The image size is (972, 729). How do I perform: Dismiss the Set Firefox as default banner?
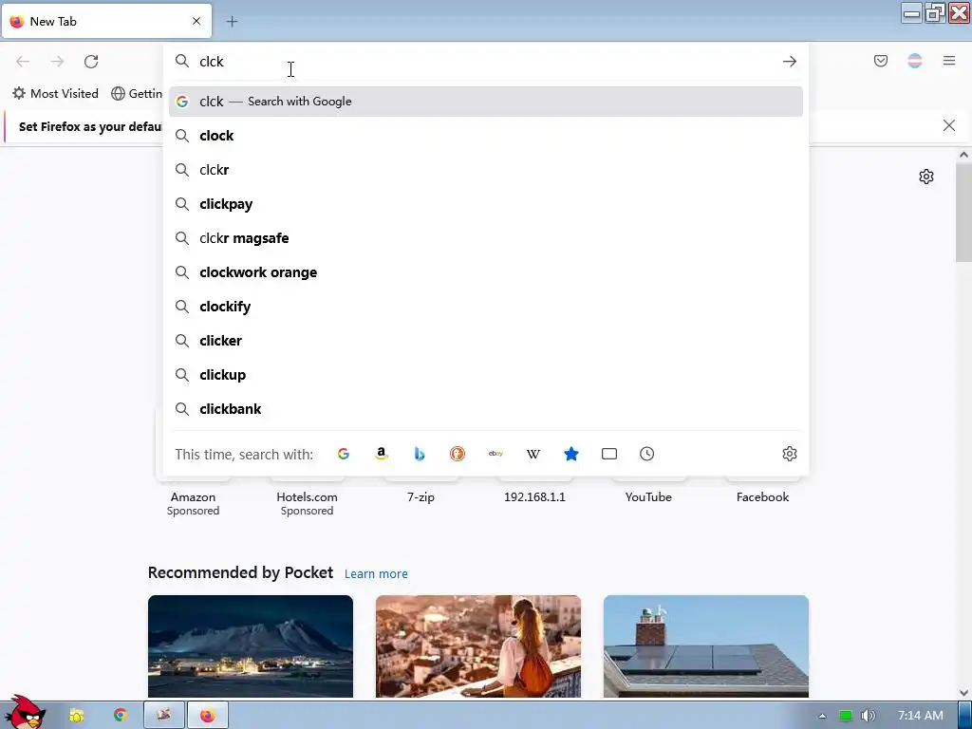949,126
